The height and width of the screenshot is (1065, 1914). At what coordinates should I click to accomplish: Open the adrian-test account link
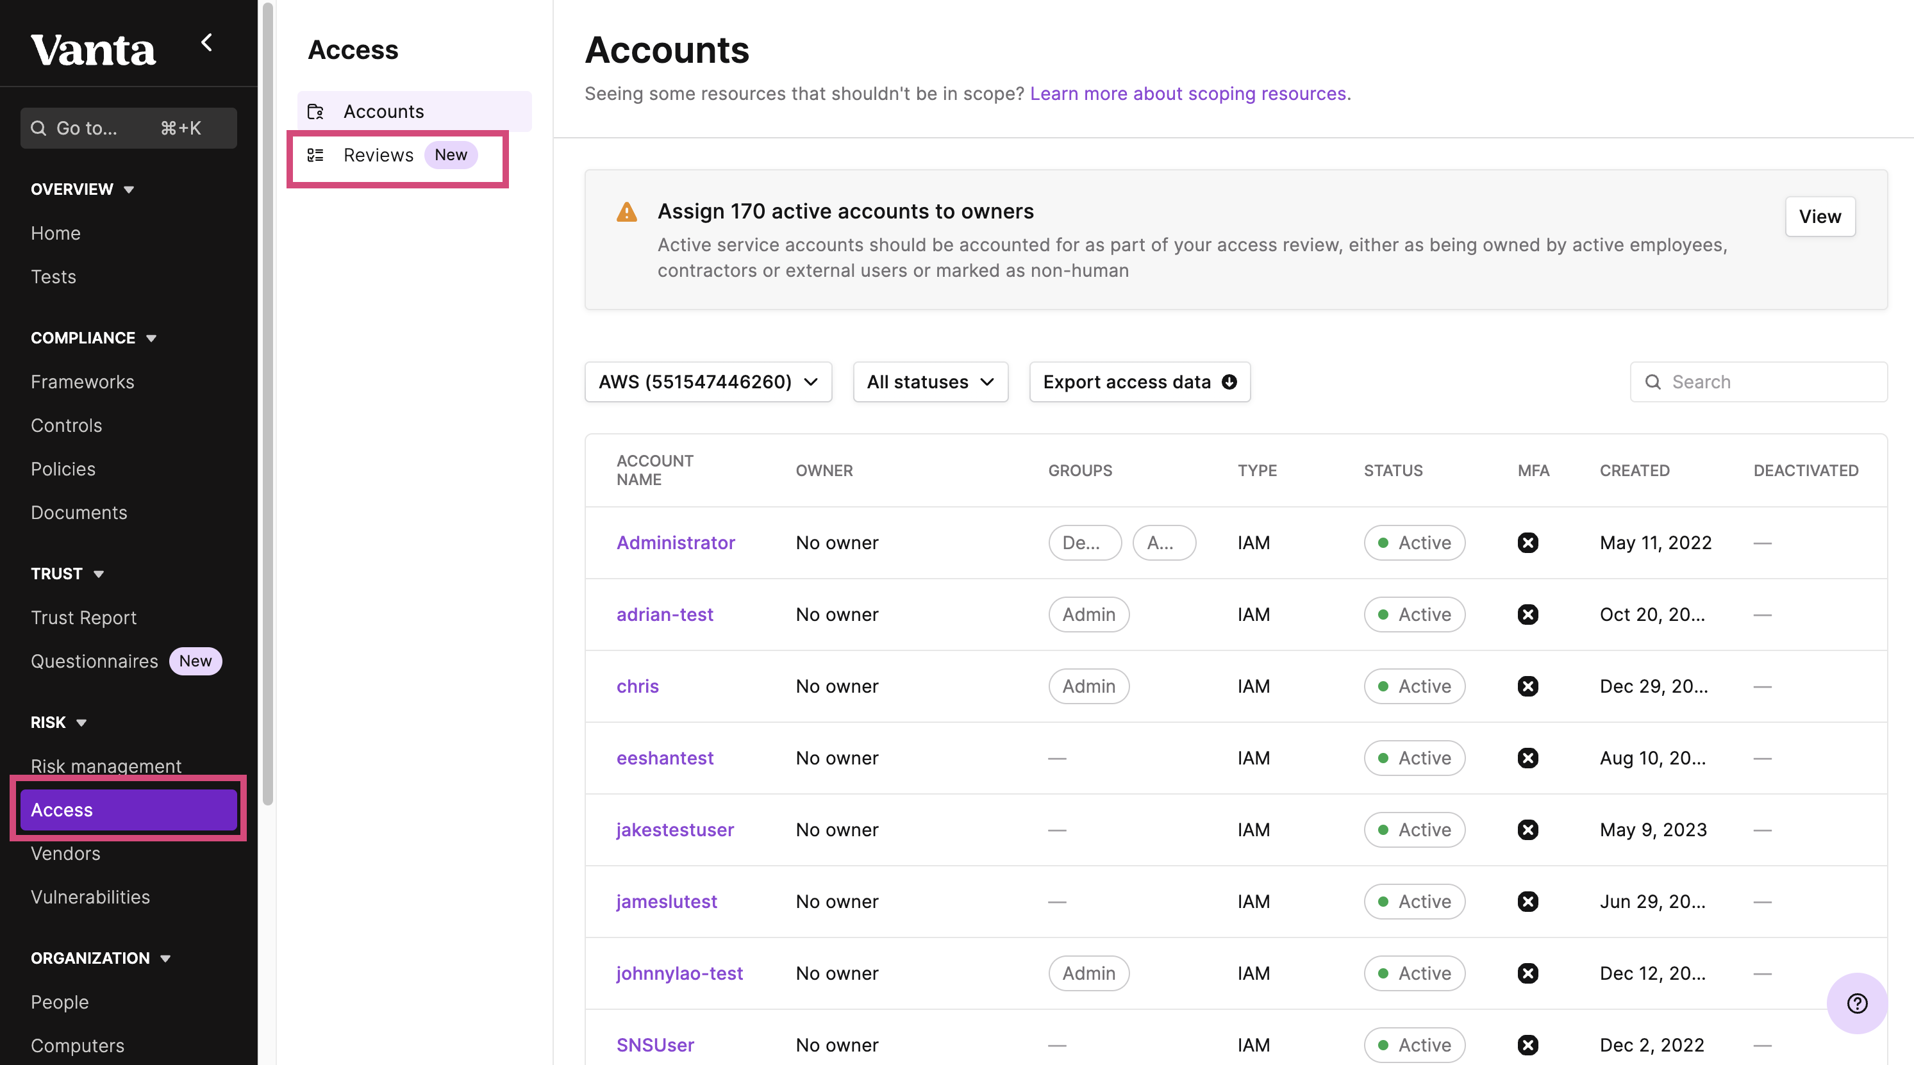pos(664,615)
